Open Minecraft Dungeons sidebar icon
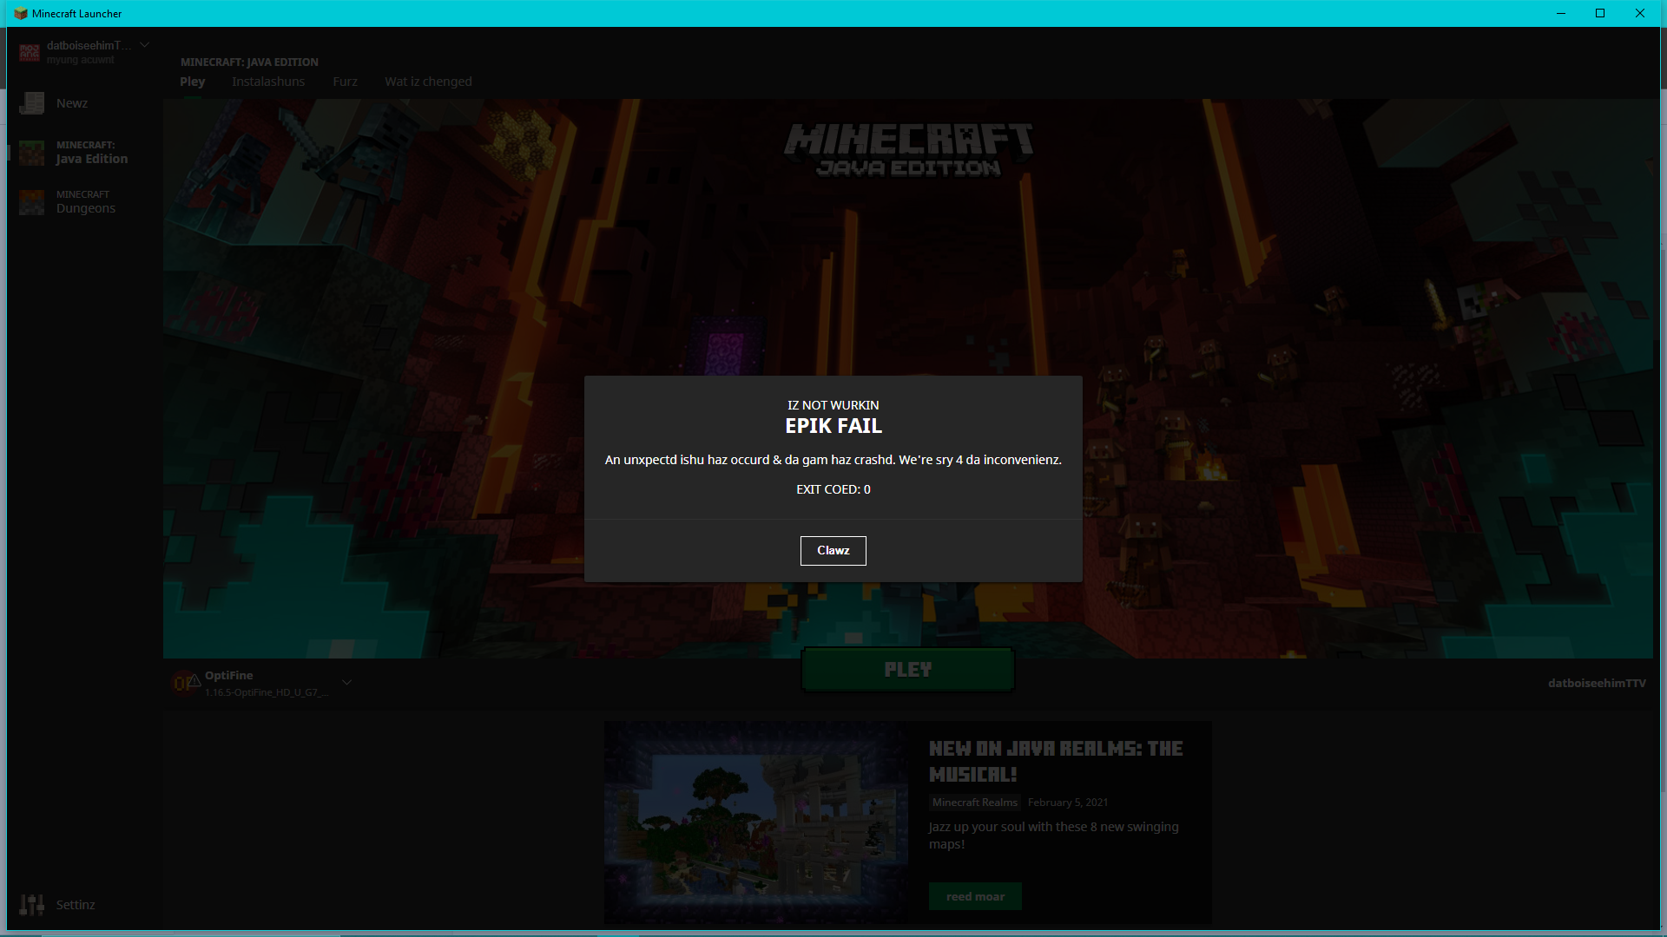The width and height of the screenshot is (1667, 937). [32, 202]
